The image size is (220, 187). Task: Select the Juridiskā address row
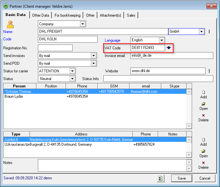click(x=95, y=140)
